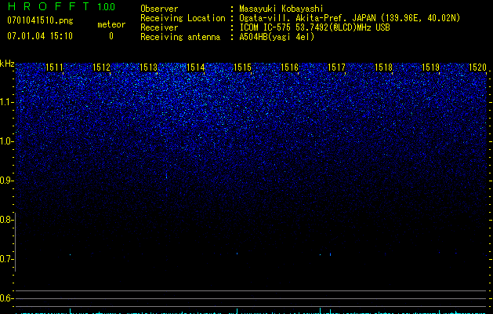Click the 1515 time marker
The width and height of the screenshot is (493, 314).
coord(242,68)
